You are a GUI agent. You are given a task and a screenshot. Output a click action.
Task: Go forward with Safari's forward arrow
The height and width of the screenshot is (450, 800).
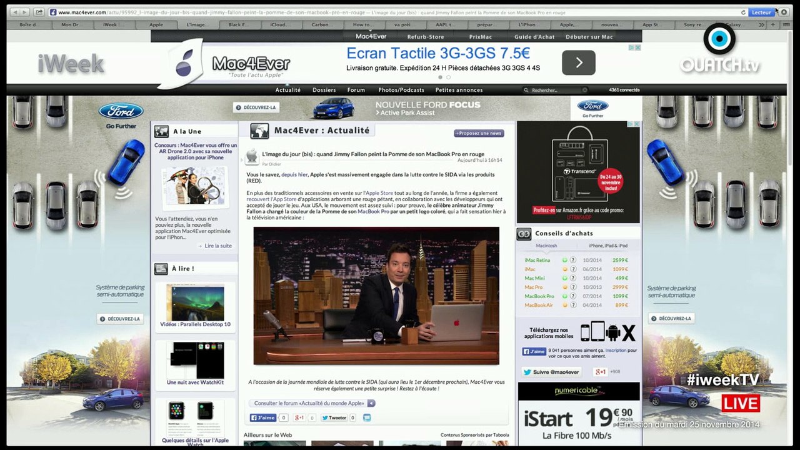[25, 12]
